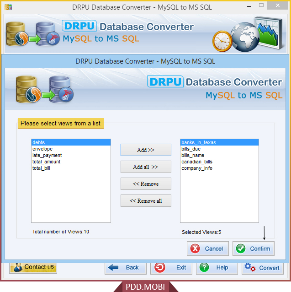Image resolution: width=291 pixels, height=292 pixels.
Task: Click the red X Cancel icon
Action: 195,249
